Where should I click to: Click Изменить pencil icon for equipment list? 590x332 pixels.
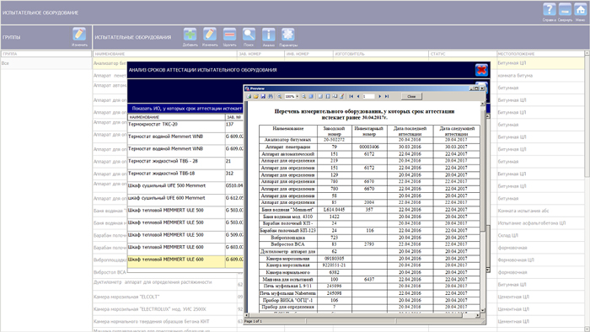click(x=210, y=35)
